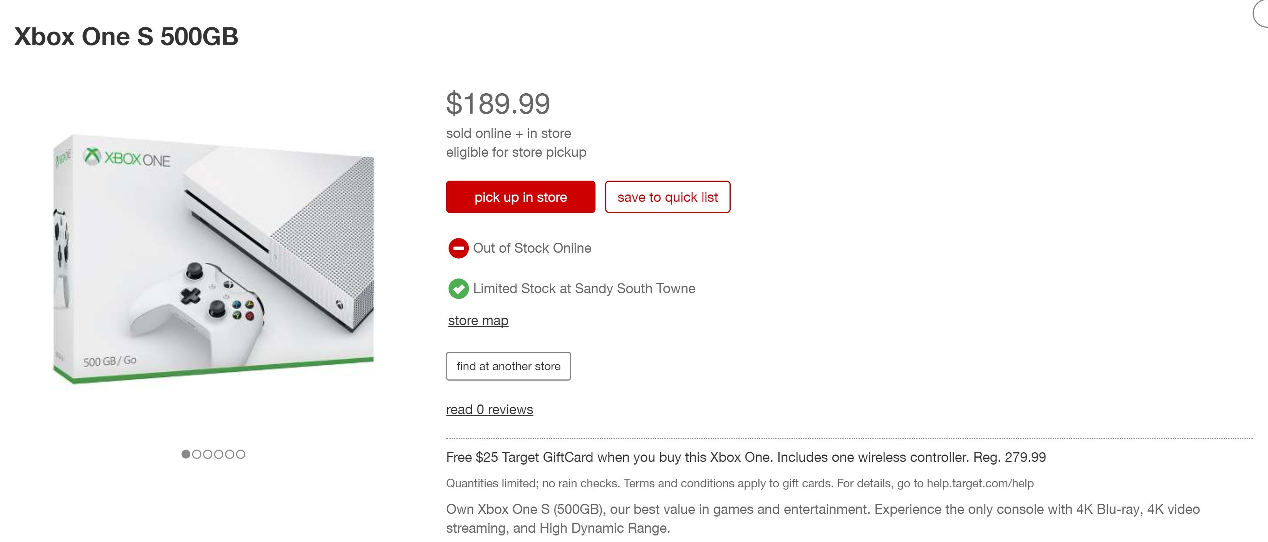Open the store map link
This screenshot has width=1268, height=542.
click(478, 320)
